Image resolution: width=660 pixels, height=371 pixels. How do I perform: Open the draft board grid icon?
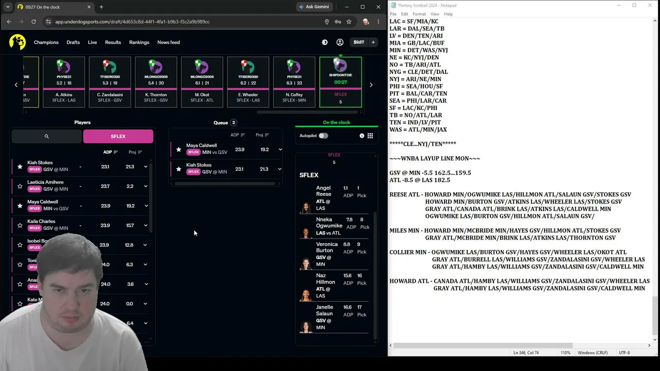click(370, 136)
